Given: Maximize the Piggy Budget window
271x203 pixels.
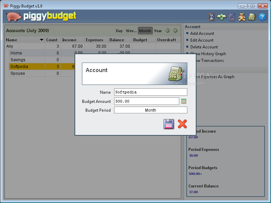Looking at the screenshot, I should 252,6.
